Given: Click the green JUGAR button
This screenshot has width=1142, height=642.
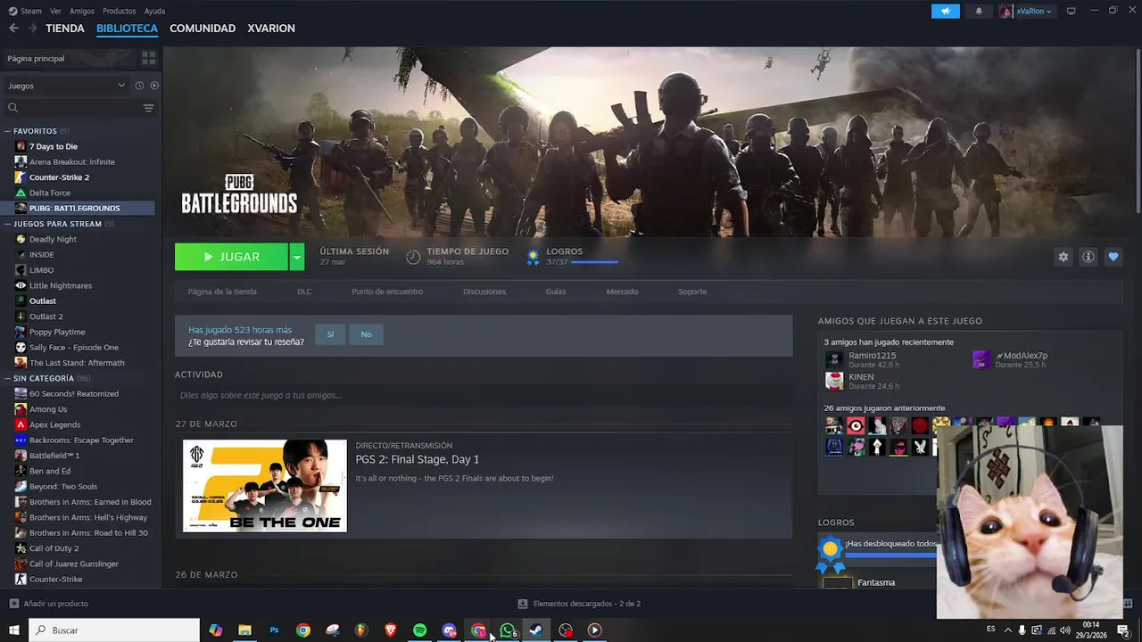Looking at the screenshot, I should tap(231, 257).
